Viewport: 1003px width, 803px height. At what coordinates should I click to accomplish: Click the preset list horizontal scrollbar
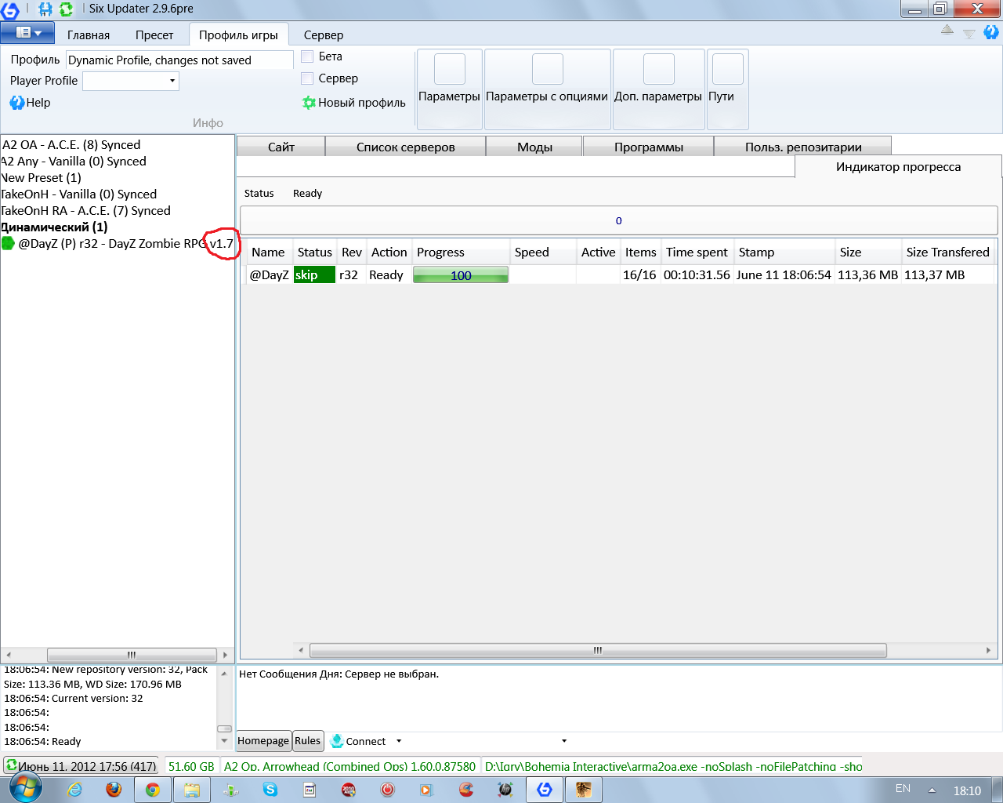pyautogui.click(x=132, y=655)
